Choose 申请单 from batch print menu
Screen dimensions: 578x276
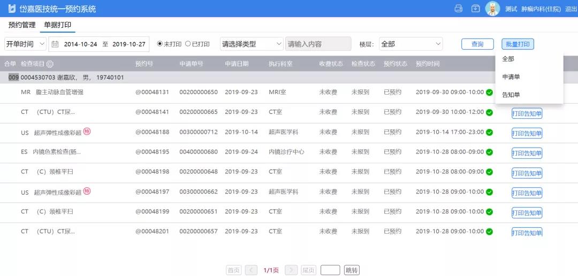point(511,77)
